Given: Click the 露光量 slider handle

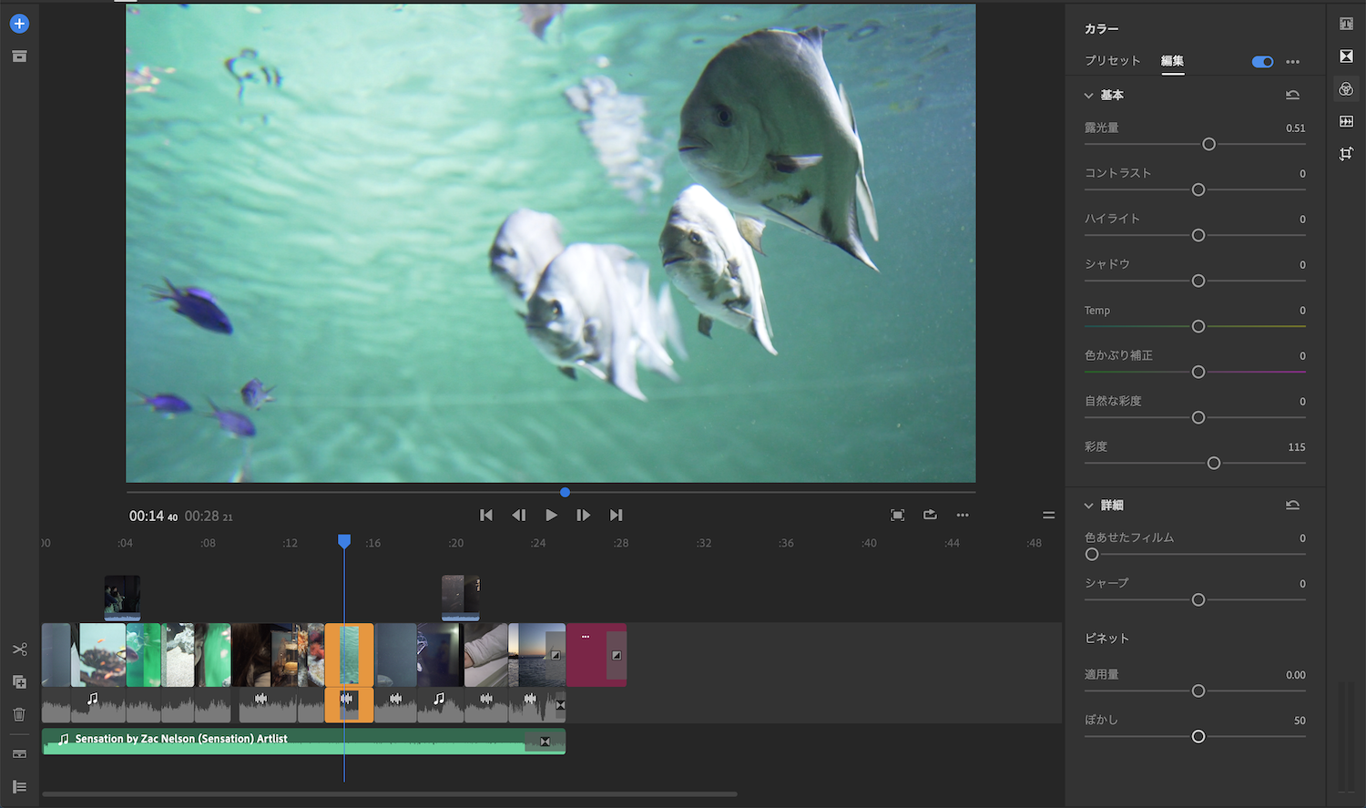Looking at the screenshot, I should [1208, 145].
